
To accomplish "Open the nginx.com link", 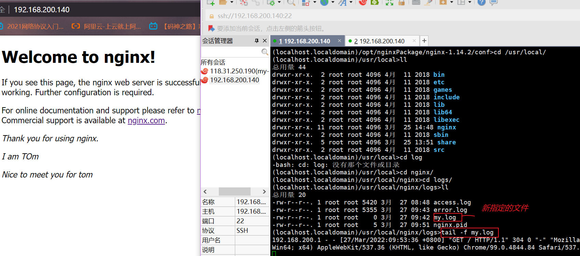I will [146, 120].
